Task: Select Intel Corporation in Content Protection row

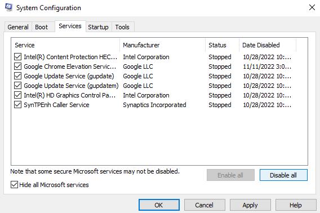Action: pos(146,57)
